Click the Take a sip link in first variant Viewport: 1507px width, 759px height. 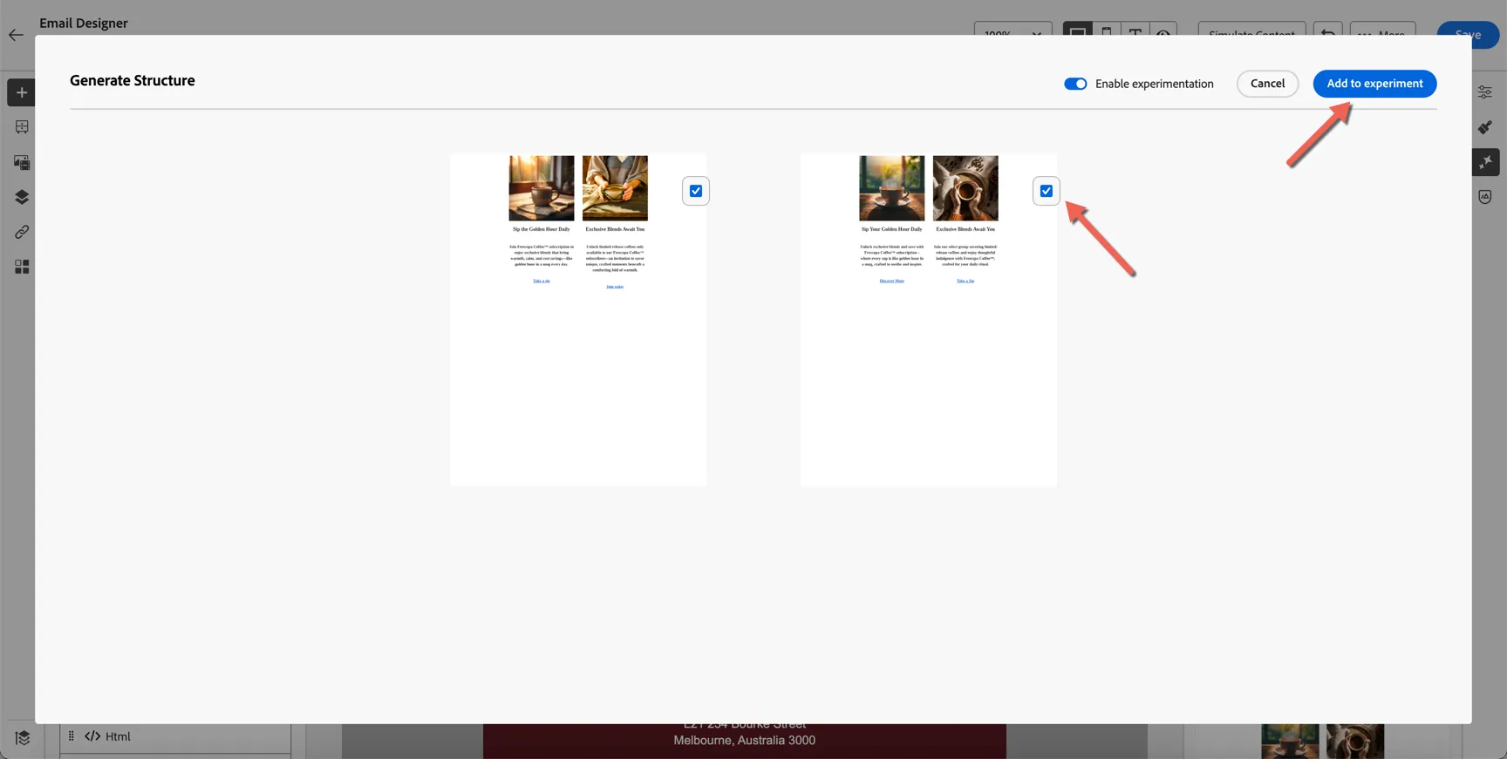tap(542, 281)
